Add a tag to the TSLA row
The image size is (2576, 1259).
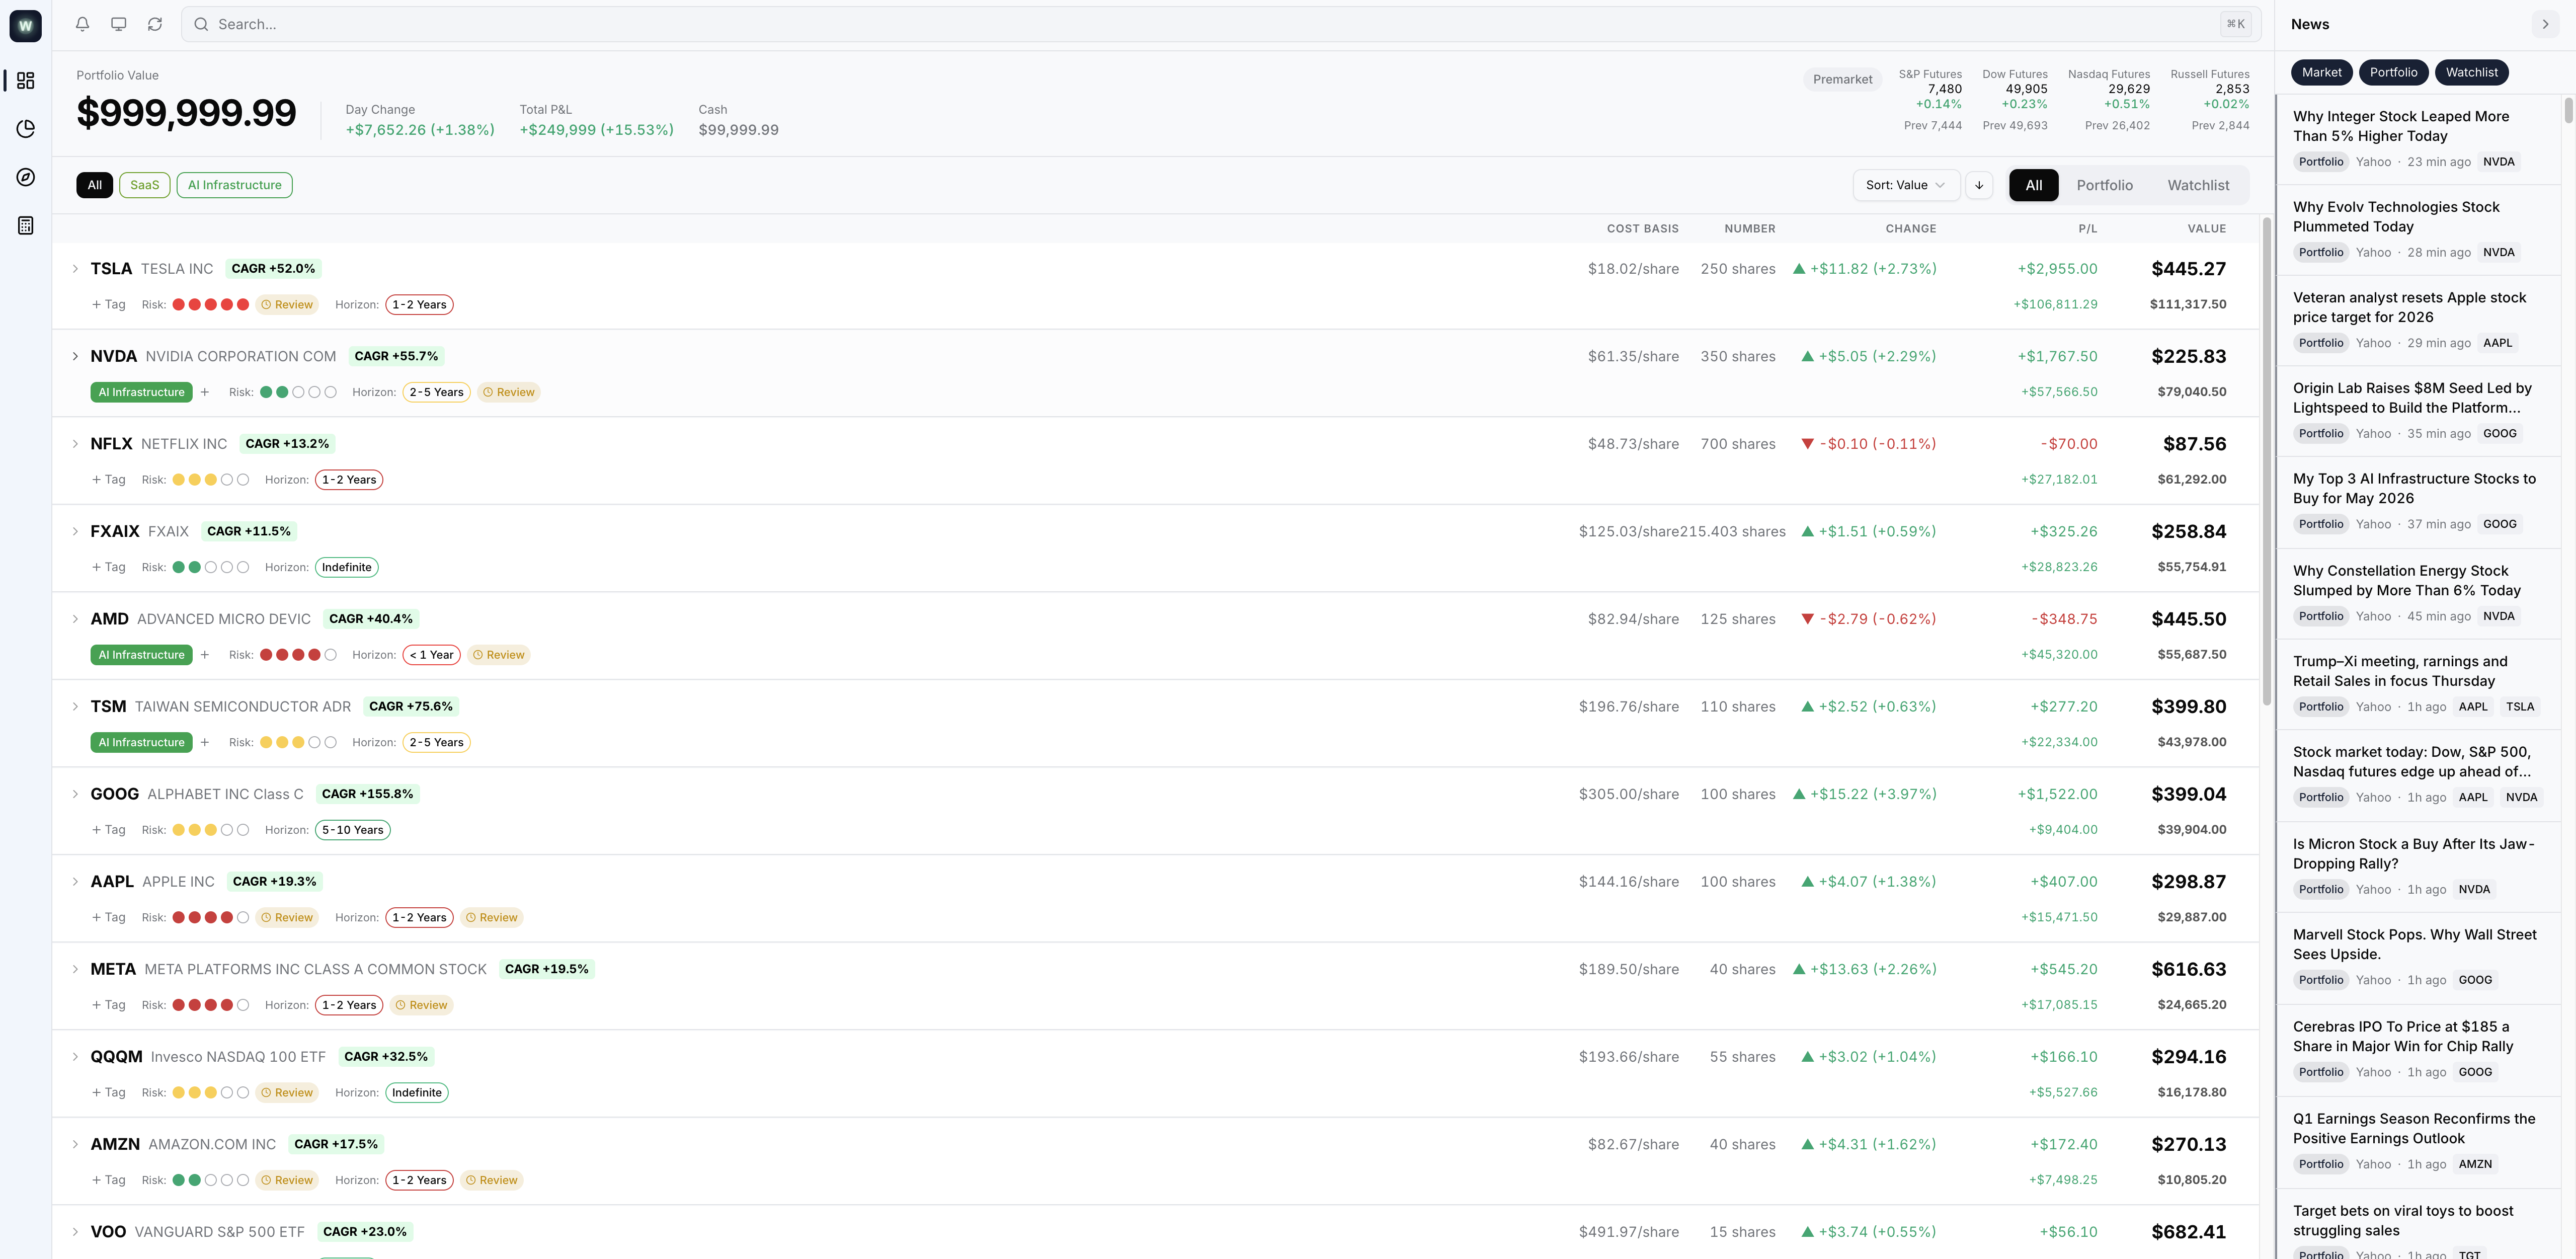(x=109, y=305)
